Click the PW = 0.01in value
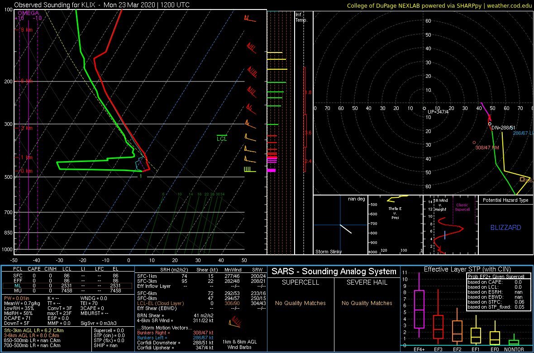Viewport: 534px width, 353px height. click(x=17, y=298)
